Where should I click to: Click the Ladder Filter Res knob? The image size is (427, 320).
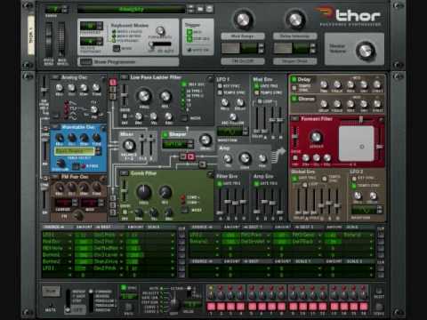click(165, 96)
